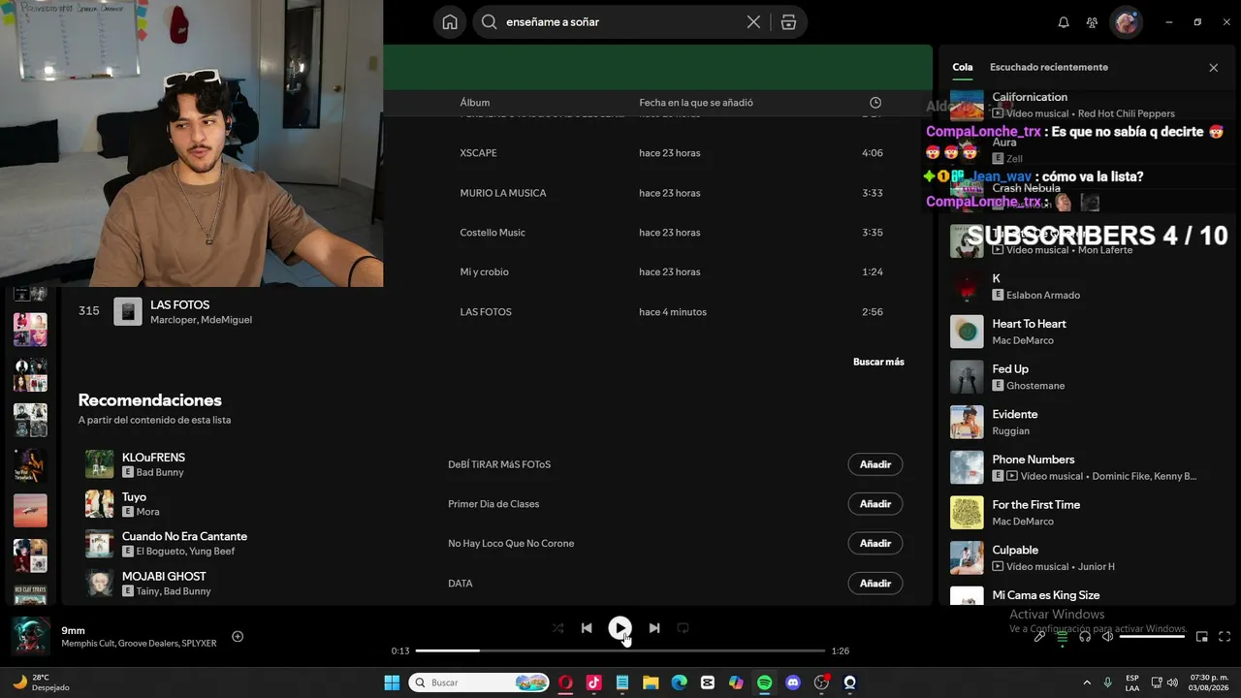
Task: Add Cuando No Era Cantante to playlist
Action: point(875,544)
